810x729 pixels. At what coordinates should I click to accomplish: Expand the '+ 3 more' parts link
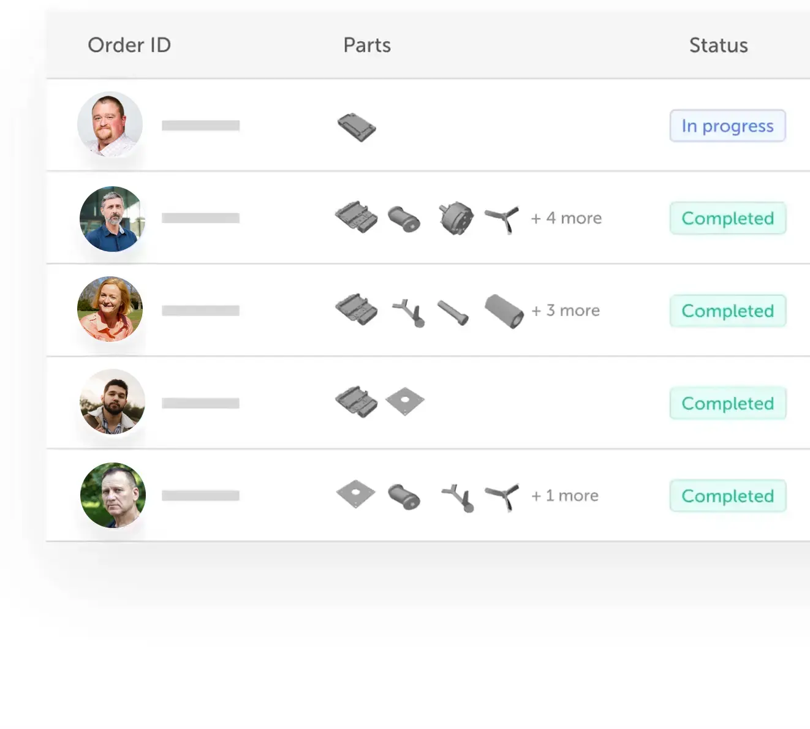click(x=566, y=311)
